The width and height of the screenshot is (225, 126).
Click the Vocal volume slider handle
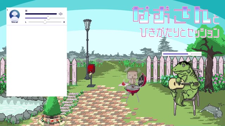coord(49,18)
